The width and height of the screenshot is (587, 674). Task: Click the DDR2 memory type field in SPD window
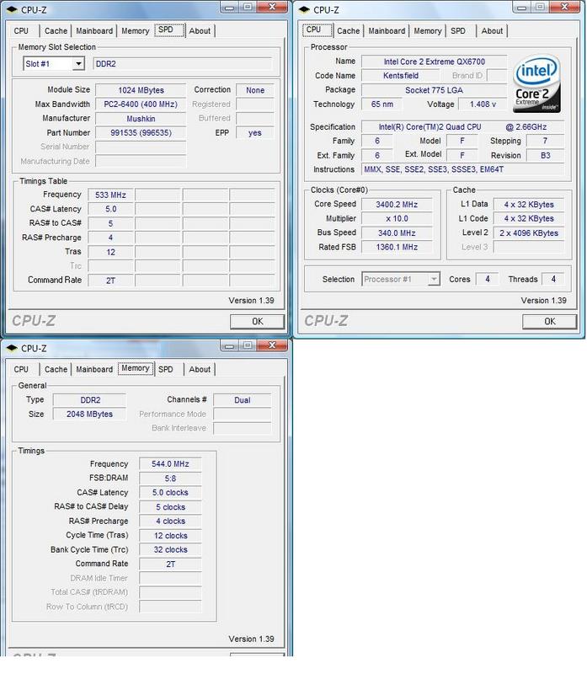(183, 64)
